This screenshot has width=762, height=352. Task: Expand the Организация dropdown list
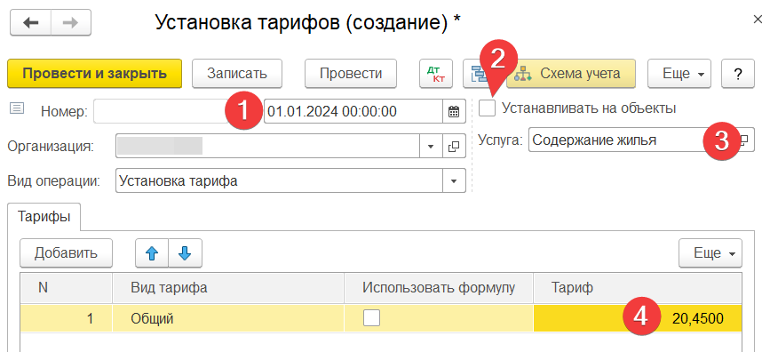tap(431, 147)
